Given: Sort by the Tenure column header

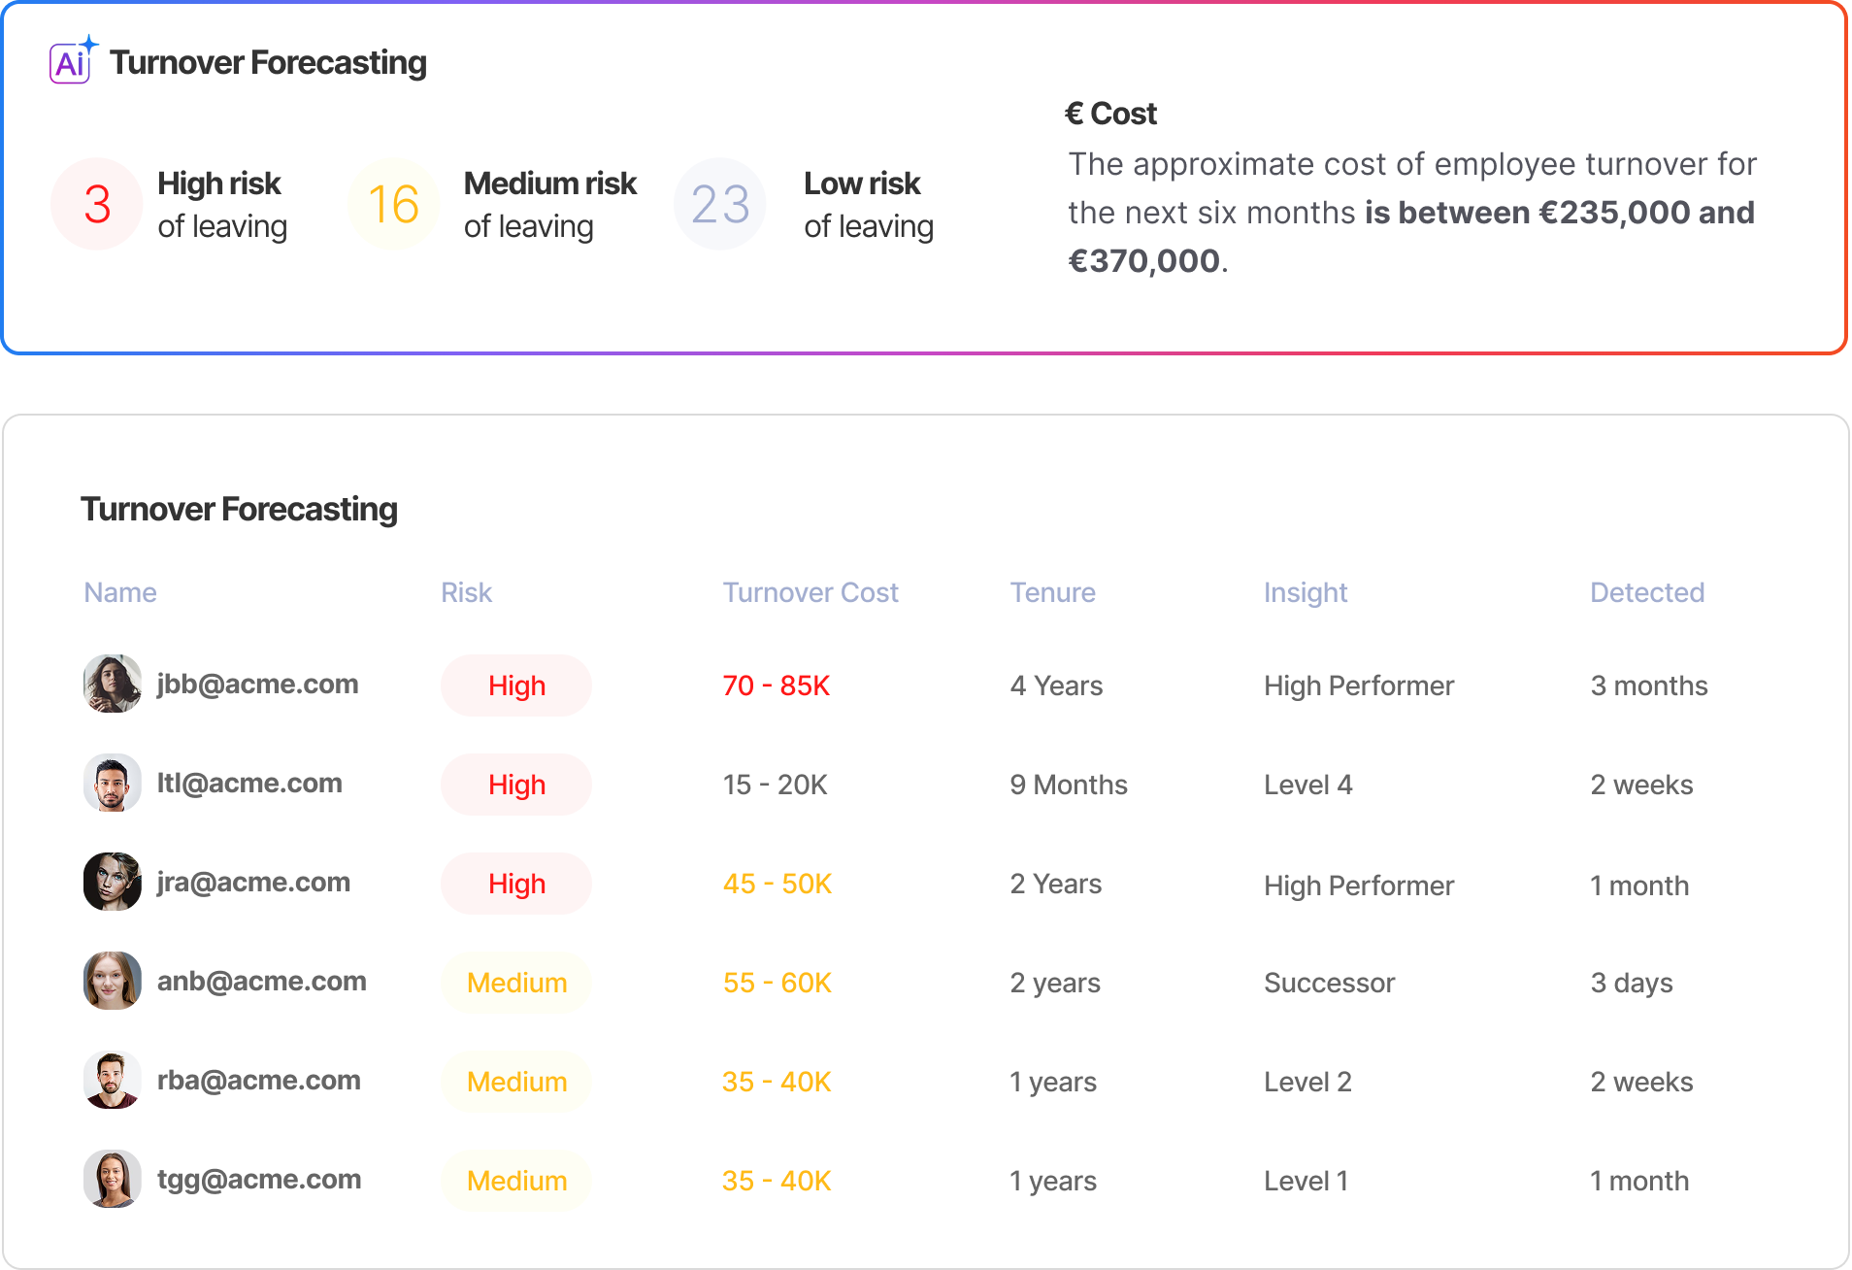Looking at the screenshot, I should (1052, 592).
